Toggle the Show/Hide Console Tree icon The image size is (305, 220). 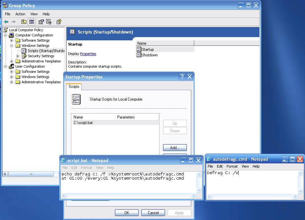[x=32, y=22]
